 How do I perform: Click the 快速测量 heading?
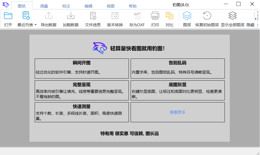click(x=82, y=107)
